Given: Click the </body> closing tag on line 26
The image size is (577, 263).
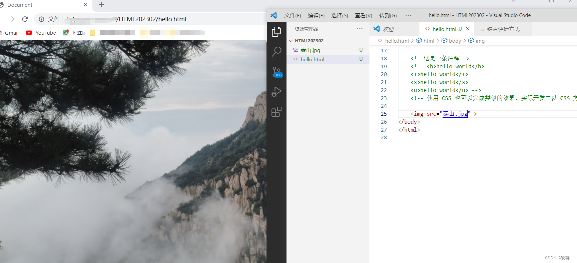Looking at the screenshot, I should click(409, 122).
